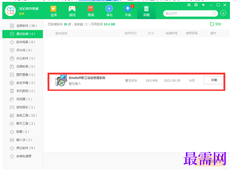Click the magnifier search icon

click(214, 13)
